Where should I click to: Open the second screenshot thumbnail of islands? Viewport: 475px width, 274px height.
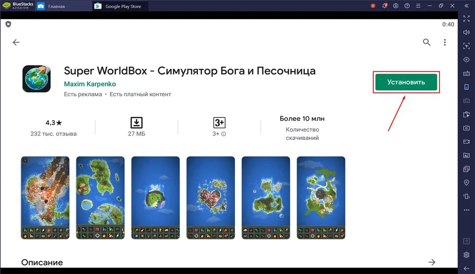(x=100, y=198)
